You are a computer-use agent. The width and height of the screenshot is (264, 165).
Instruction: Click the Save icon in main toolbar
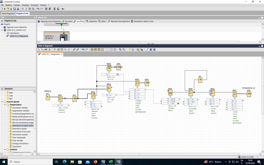point(15,9)
